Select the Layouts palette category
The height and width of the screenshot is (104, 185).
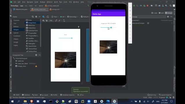pos(16,33)
